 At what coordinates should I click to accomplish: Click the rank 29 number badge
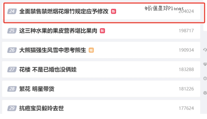[12, 108]
